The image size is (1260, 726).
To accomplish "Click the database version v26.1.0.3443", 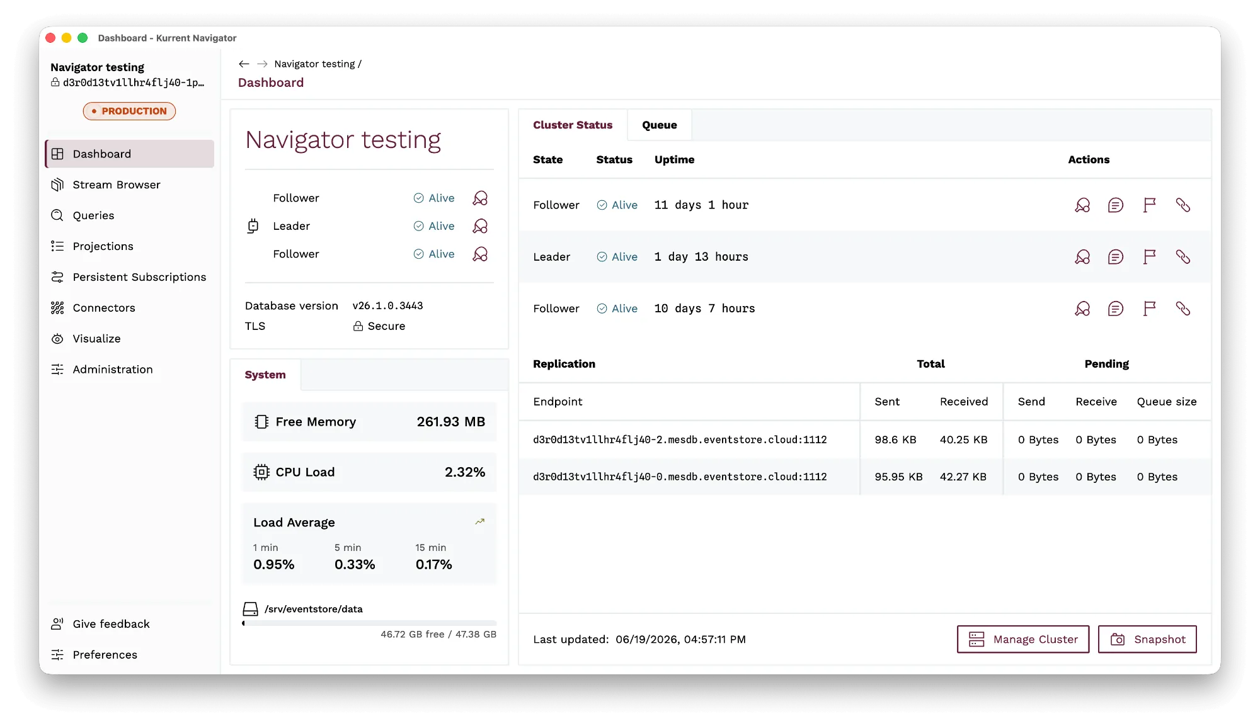I will point(387,306).
